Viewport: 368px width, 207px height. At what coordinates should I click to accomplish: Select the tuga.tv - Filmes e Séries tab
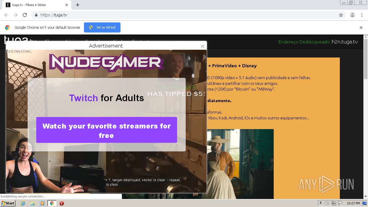[37, 5]
